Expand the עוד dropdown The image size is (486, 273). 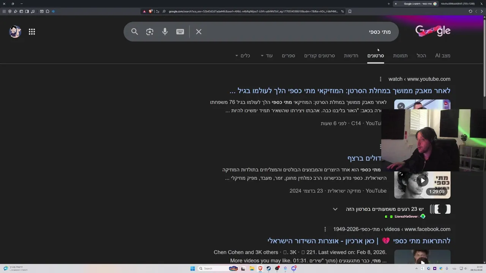click(267, 55)
